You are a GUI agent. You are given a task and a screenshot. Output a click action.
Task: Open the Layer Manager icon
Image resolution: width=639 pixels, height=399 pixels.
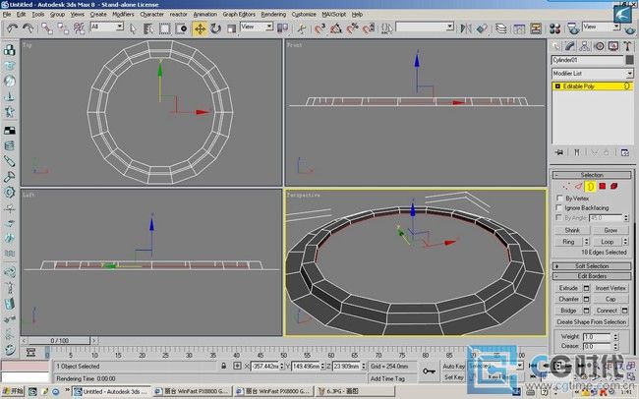(500, 28)
